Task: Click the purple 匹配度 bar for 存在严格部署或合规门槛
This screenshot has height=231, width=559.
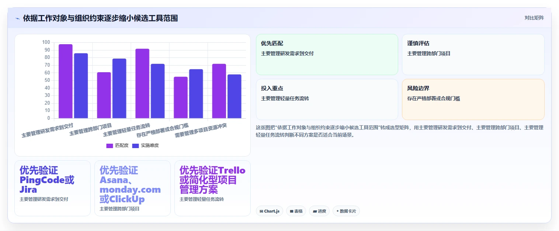Action: [x=181, y=98]
